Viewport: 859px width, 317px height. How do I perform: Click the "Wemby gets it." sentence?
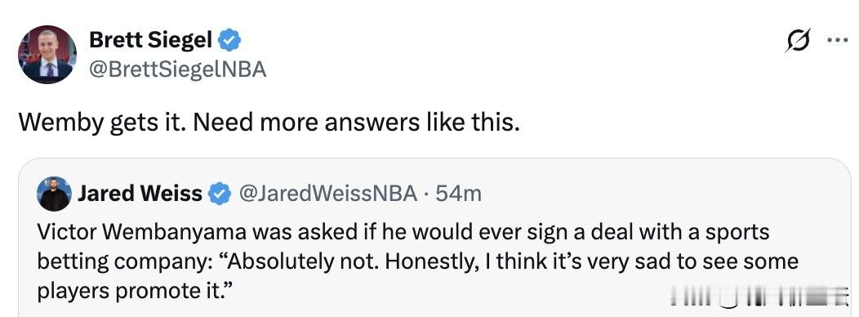100,123
